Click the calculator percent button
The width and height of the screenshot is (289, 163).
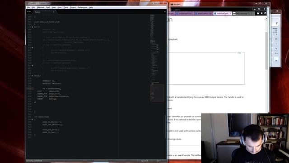tap(276, 48)
